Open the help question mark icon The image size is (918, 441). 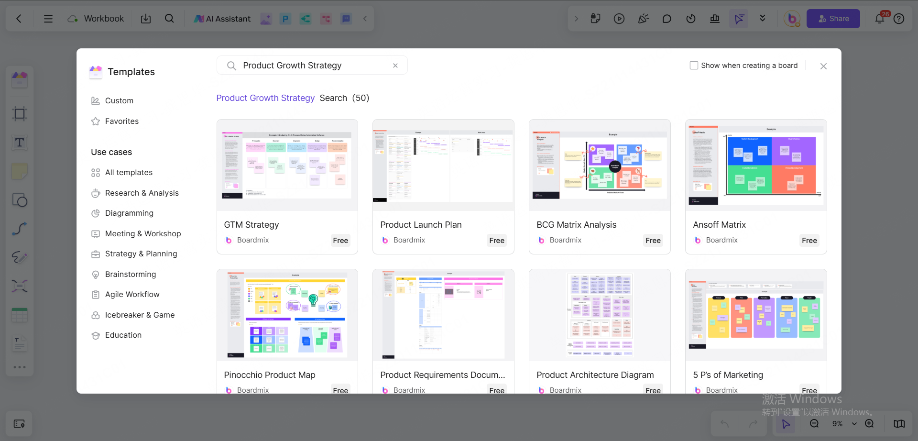tap(899, 19)
